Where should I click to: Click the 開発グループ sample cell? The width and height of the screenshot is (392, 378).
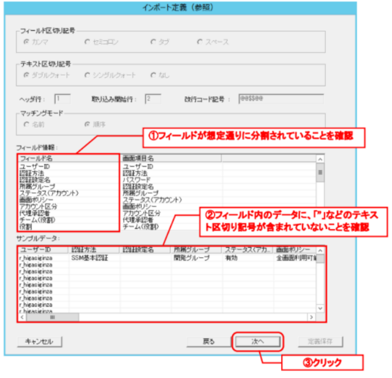[x=192, y=258]
